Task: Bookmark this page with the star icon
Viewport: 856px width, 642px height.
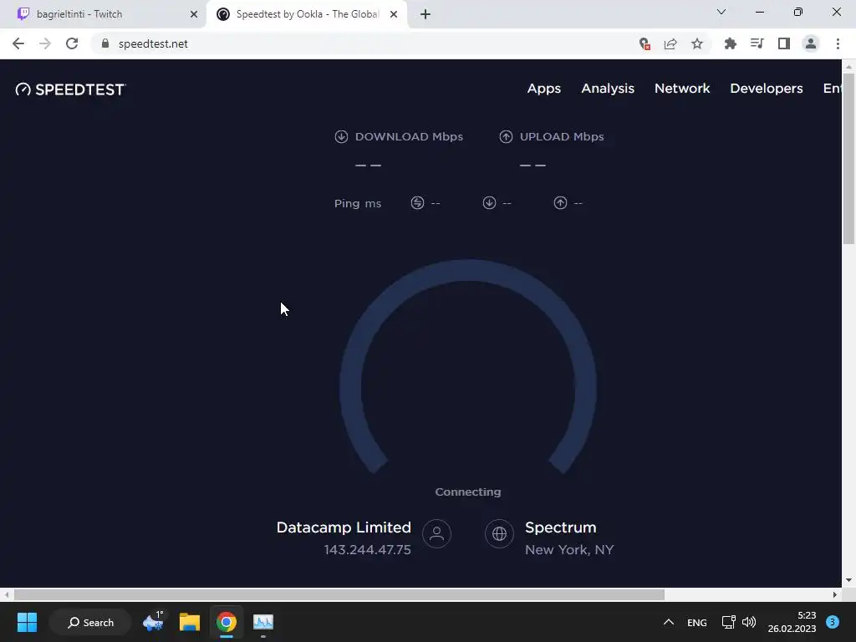Action: click(697, 43)
